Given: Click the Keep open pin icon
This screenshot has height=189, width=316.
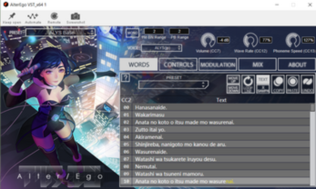Looking at the screenshot, I should point(11,16).
